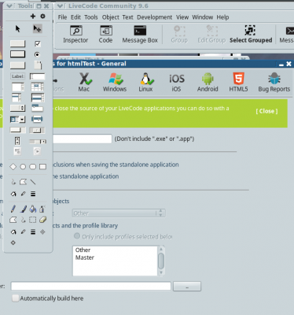Open the Message Box

point(140,35)
